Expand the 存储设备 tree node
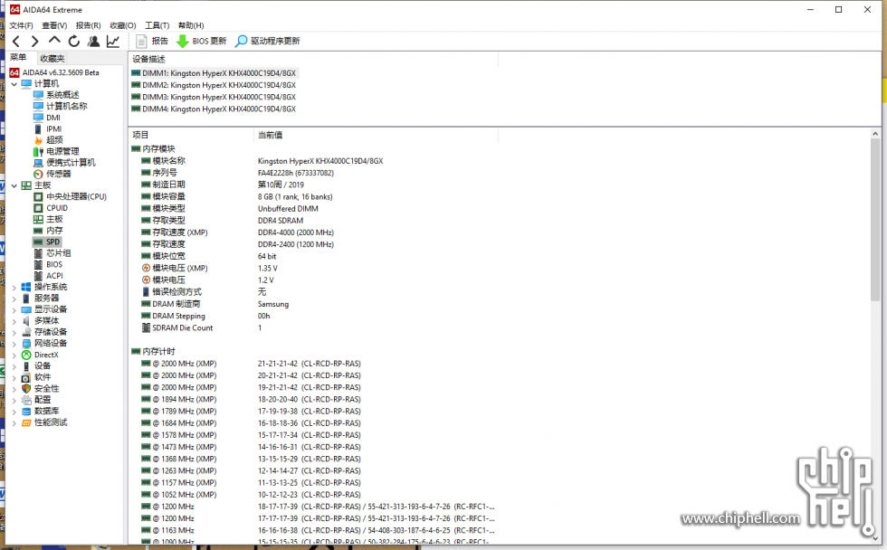887x550 pixels. 14,332
